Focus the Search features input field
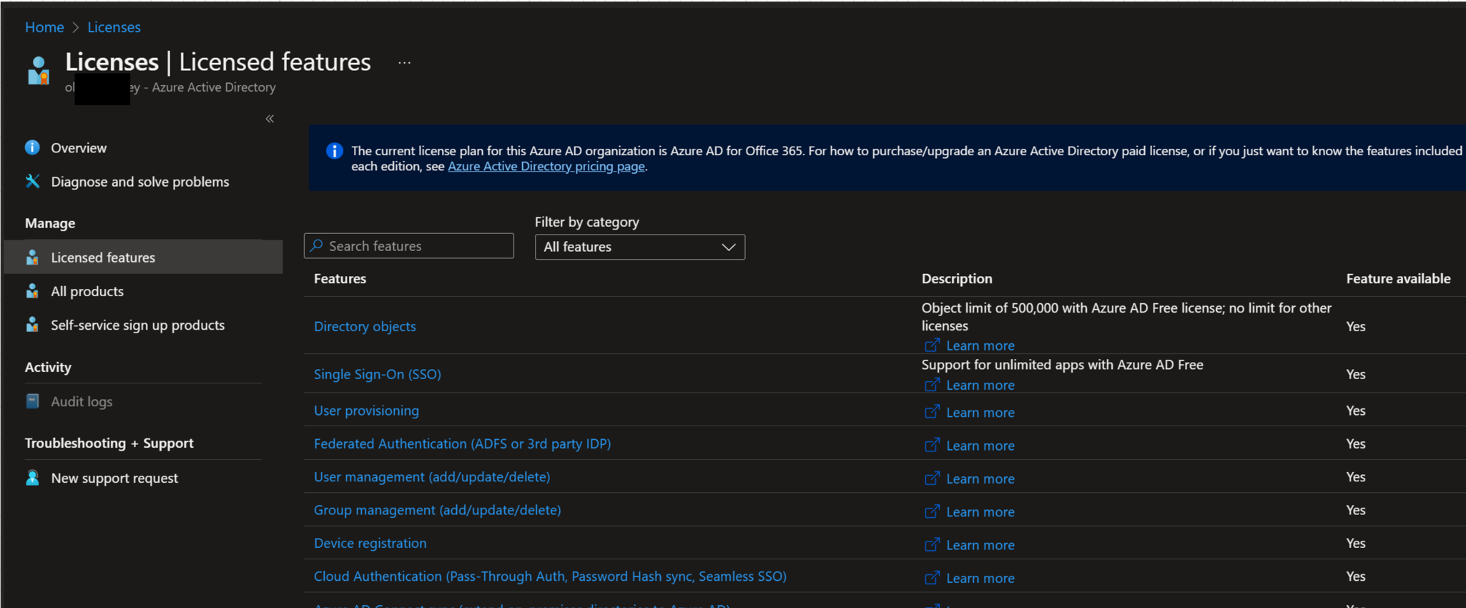This screenshot has width=1466, height=608. point(409,245)
